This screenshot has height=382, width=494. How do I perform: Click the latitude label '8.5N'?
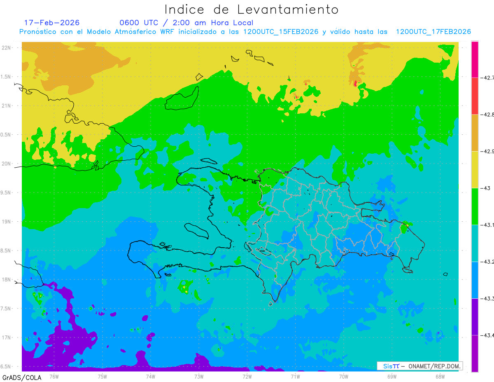(6, 251)
